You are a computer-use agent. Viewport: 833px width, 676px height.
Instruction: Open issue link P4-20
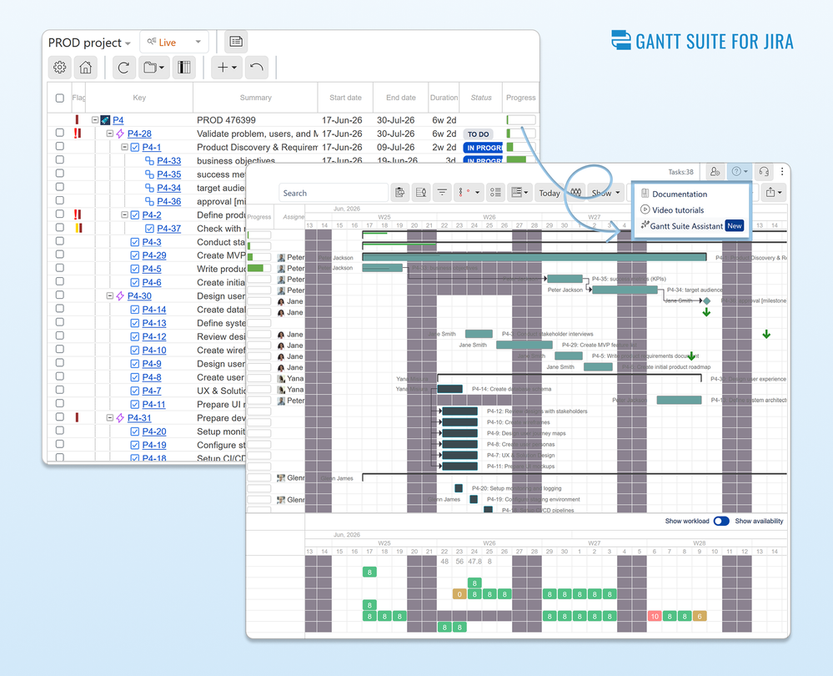tap(154, 431)
